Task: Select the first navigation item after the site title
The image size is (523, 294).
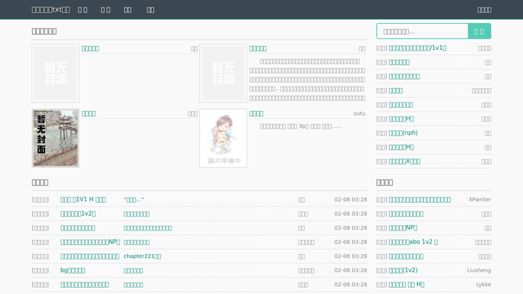Action: pyautogui.click(x=83, y=10)
